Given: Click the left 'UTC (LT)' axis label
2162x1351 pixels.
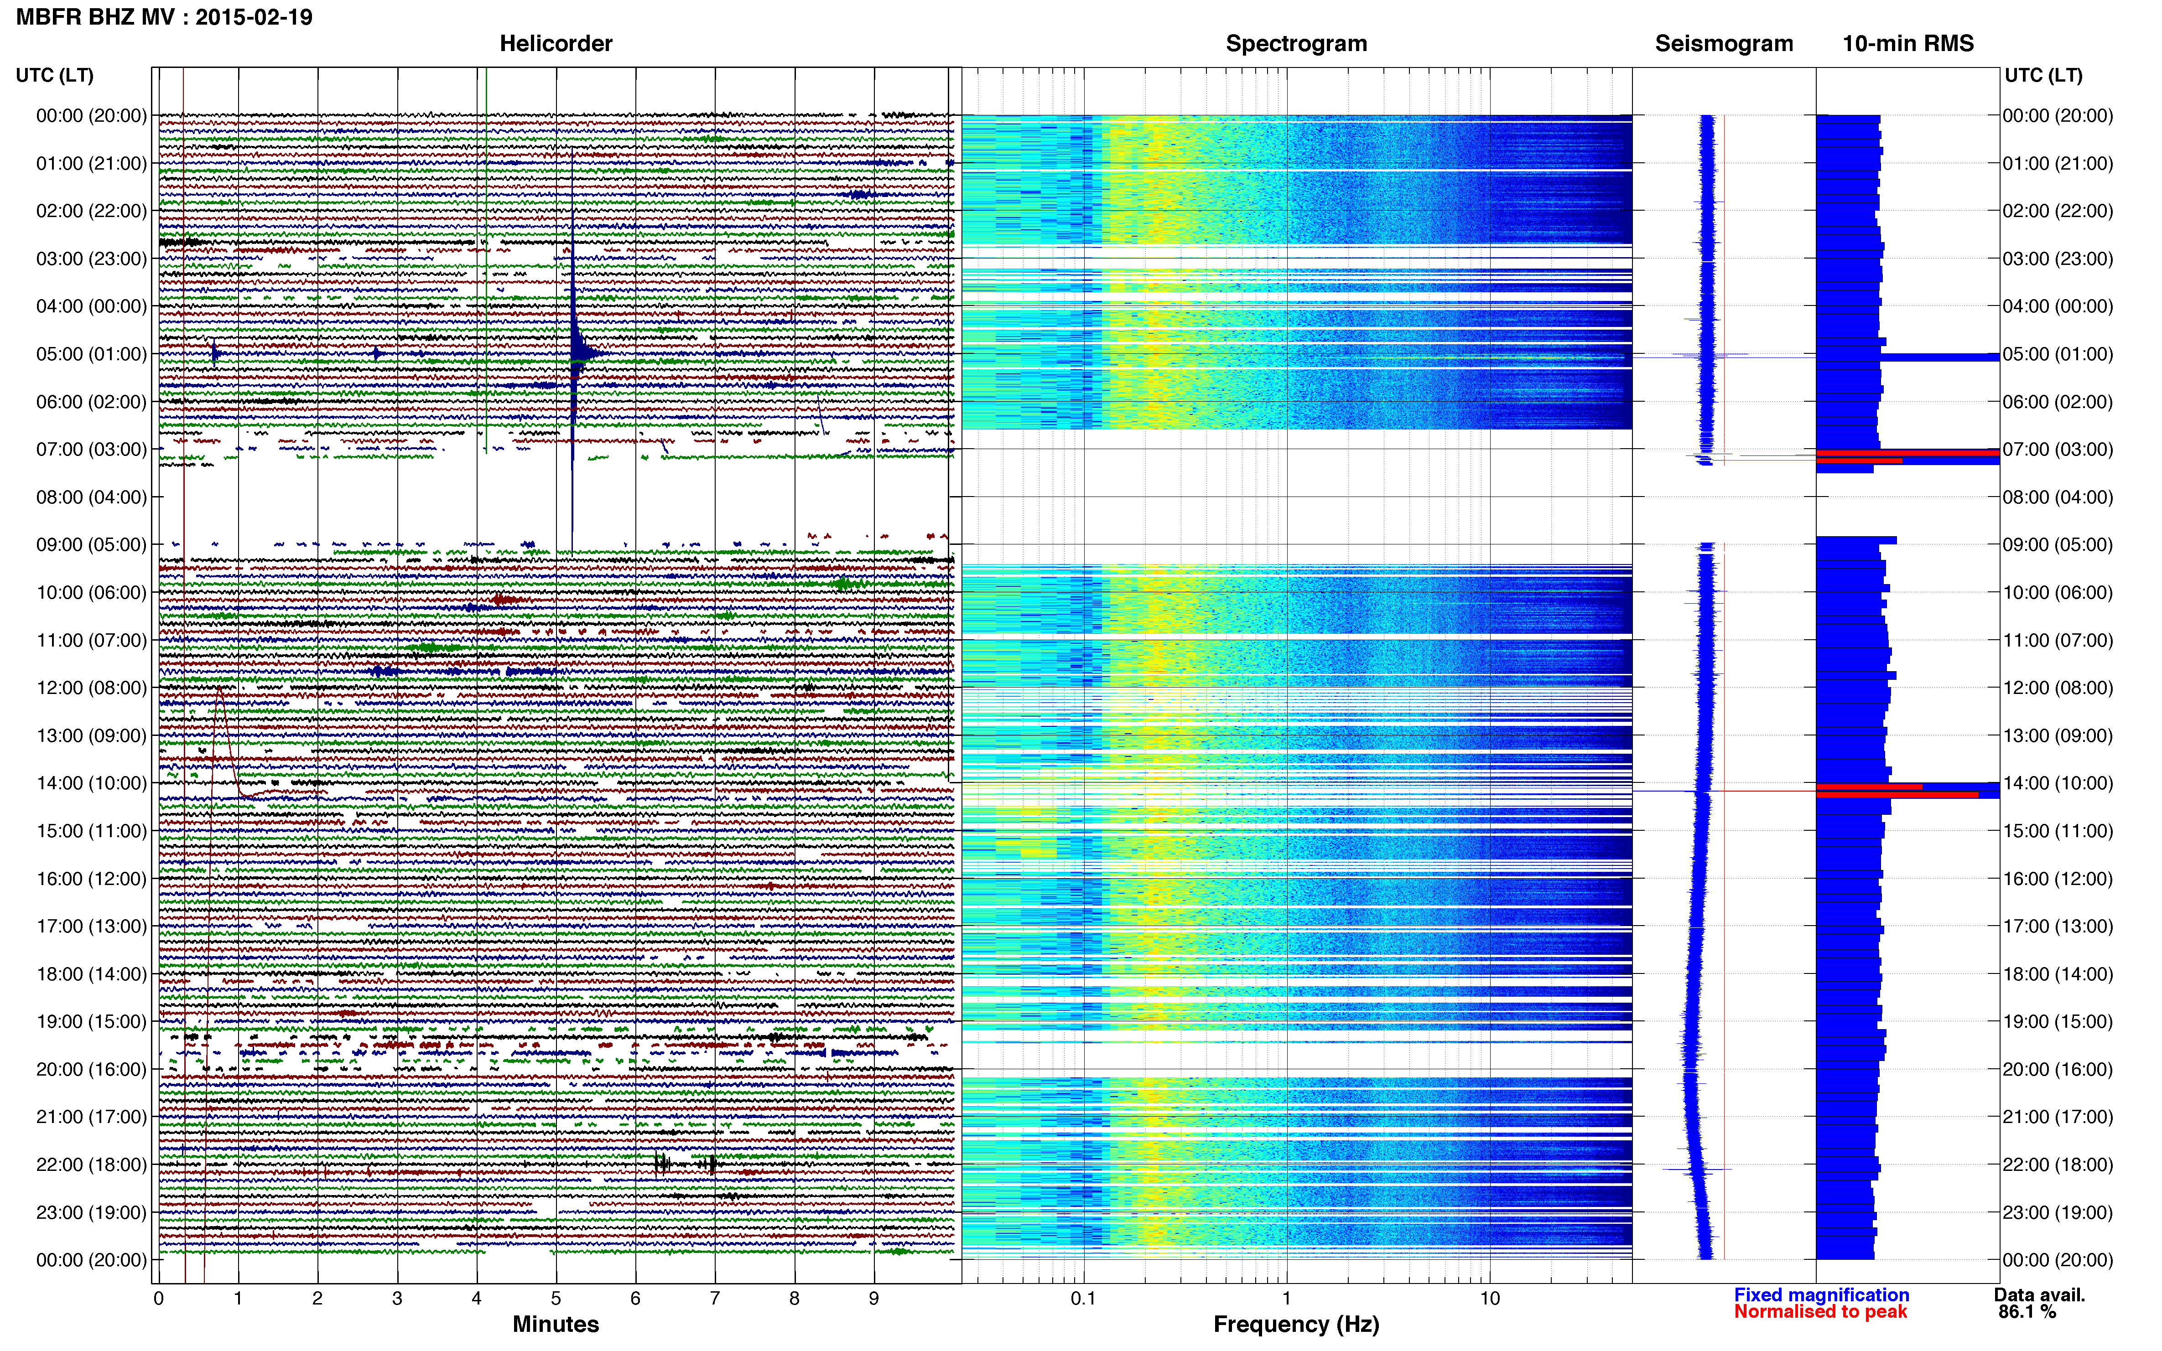Looking at the screenshot, I should (55, 75).
